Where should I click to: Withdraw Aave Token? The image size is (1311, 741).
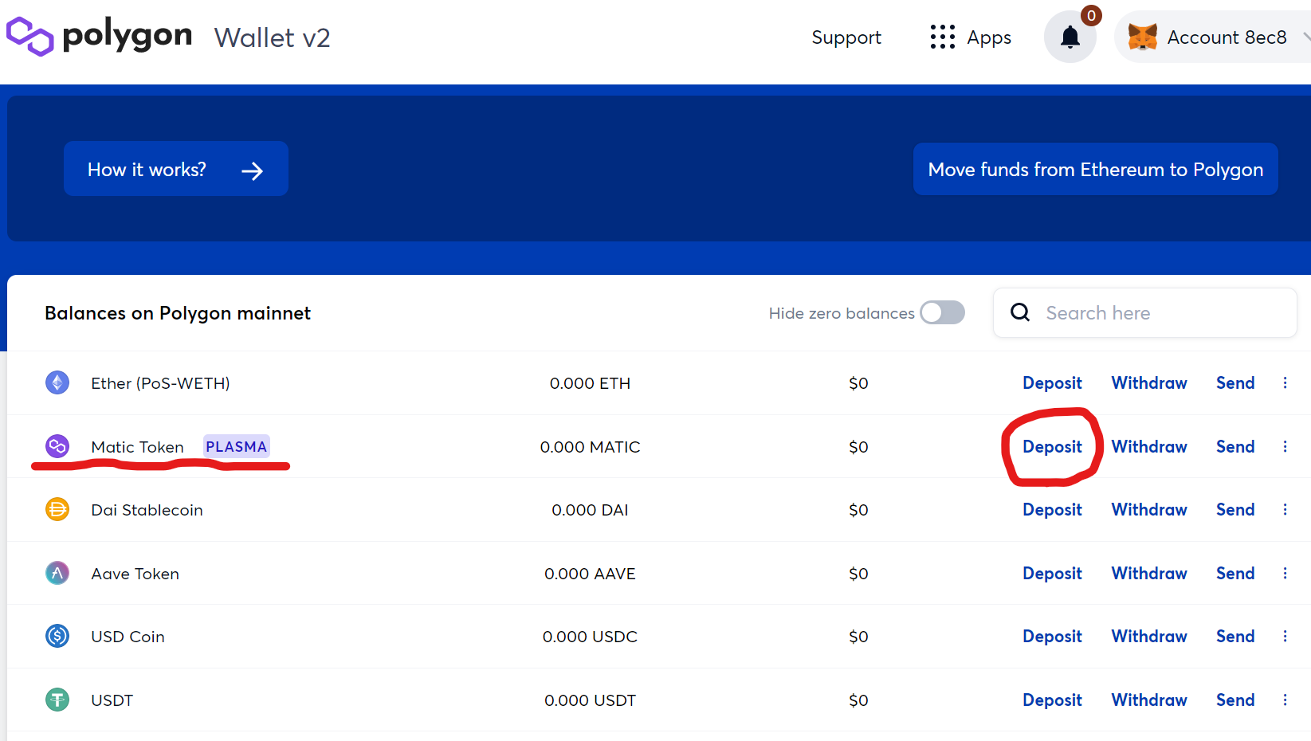[1149, 573]
